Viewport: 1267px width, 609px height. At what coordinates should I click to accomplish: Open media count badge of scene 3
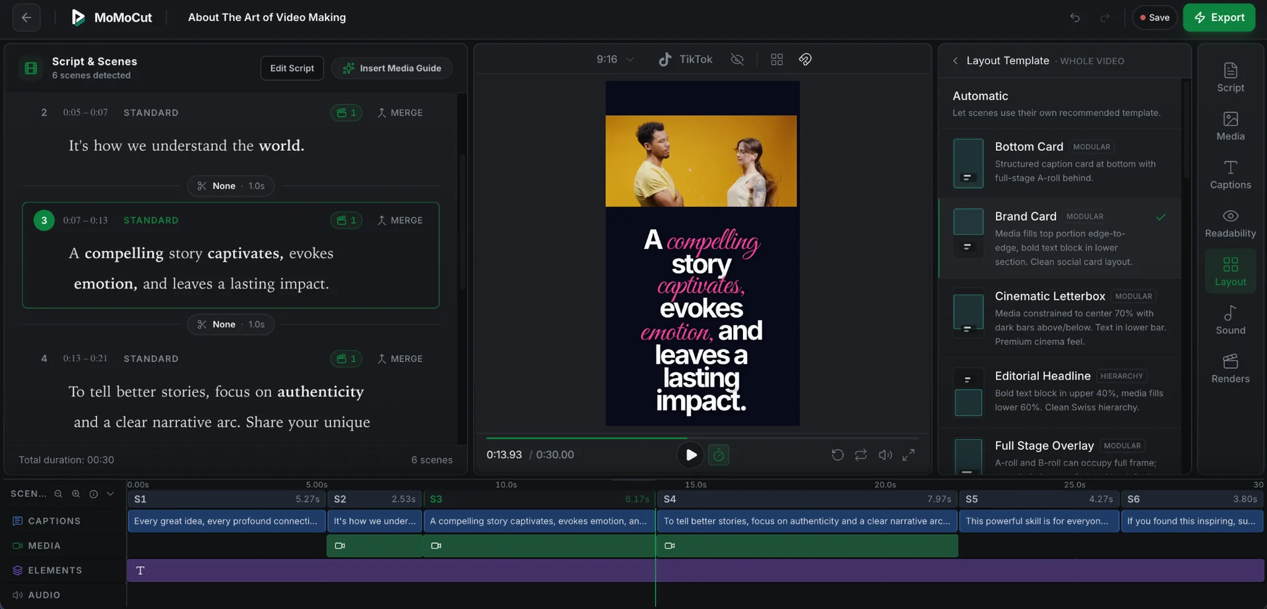point(346,220)
